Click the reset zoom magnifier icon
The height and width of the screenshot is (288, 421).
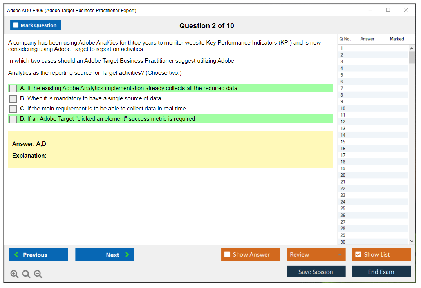[x=26, y=274]
